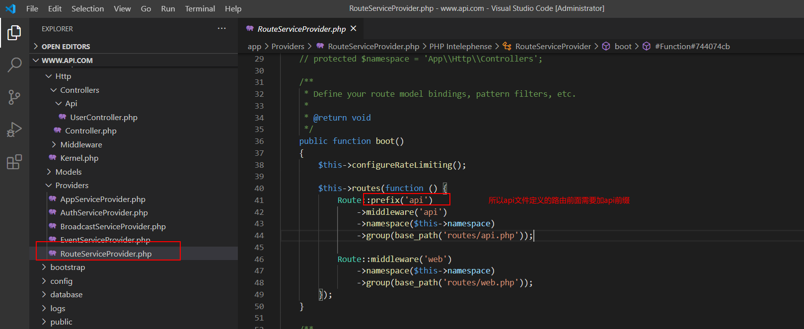Viewport: 804px width, 329px height.
Task: Click '#Function#744074cb' breadcrumb
Action: click(692, 46)
